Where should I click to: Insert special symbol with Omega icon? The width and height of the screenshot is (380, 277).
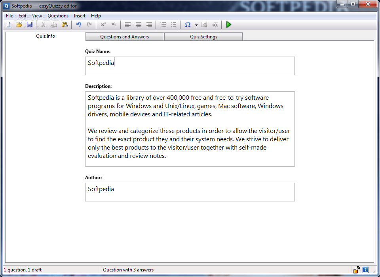[x=188, y=25]
